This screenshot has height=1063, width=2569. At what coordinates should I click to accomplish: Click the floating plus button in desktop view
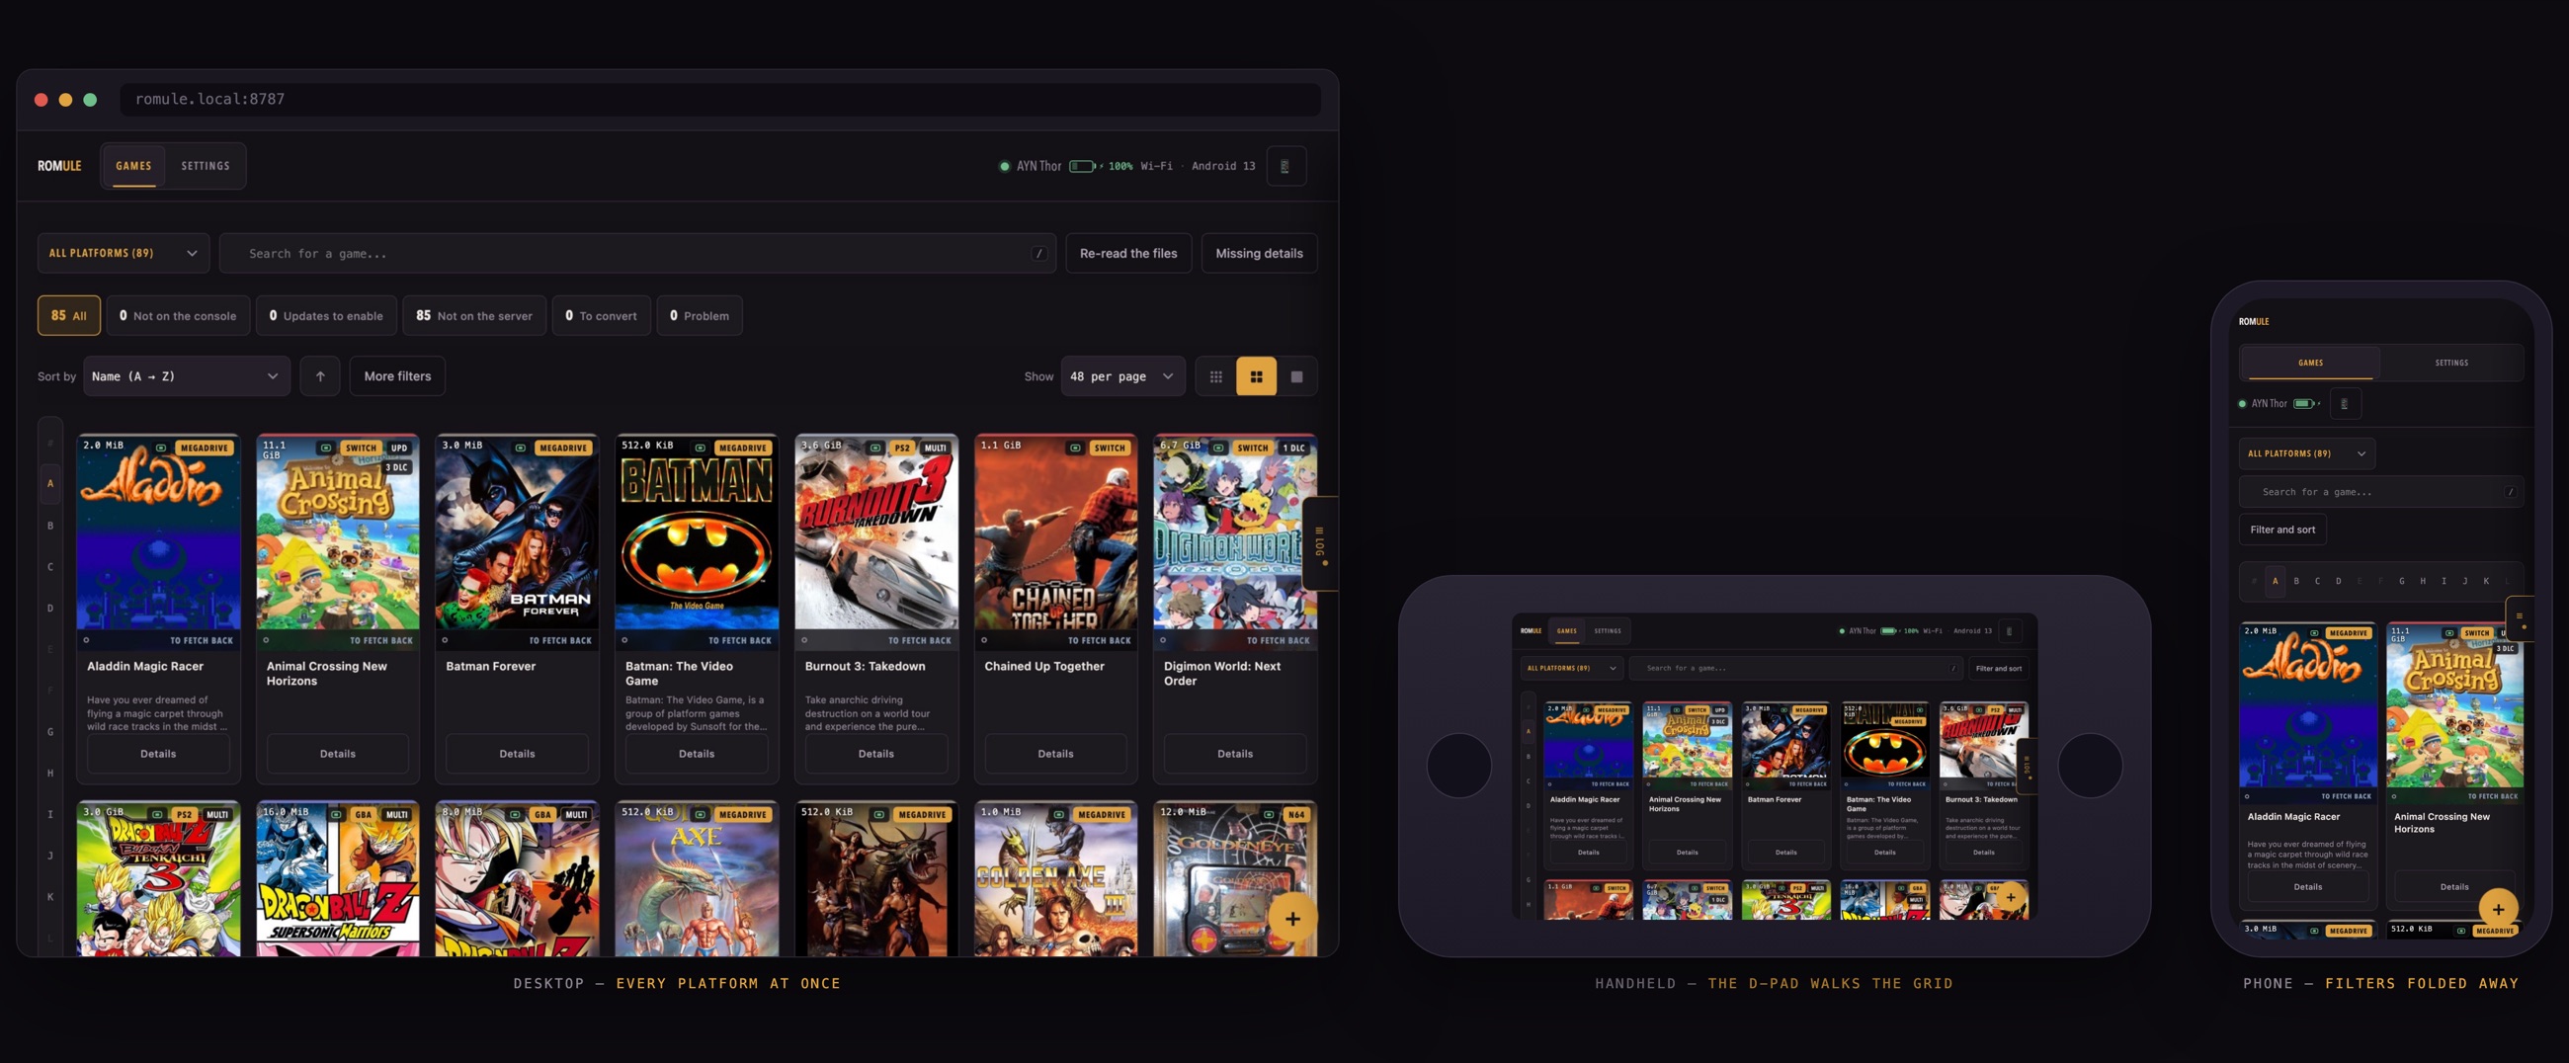[1292, 919]
